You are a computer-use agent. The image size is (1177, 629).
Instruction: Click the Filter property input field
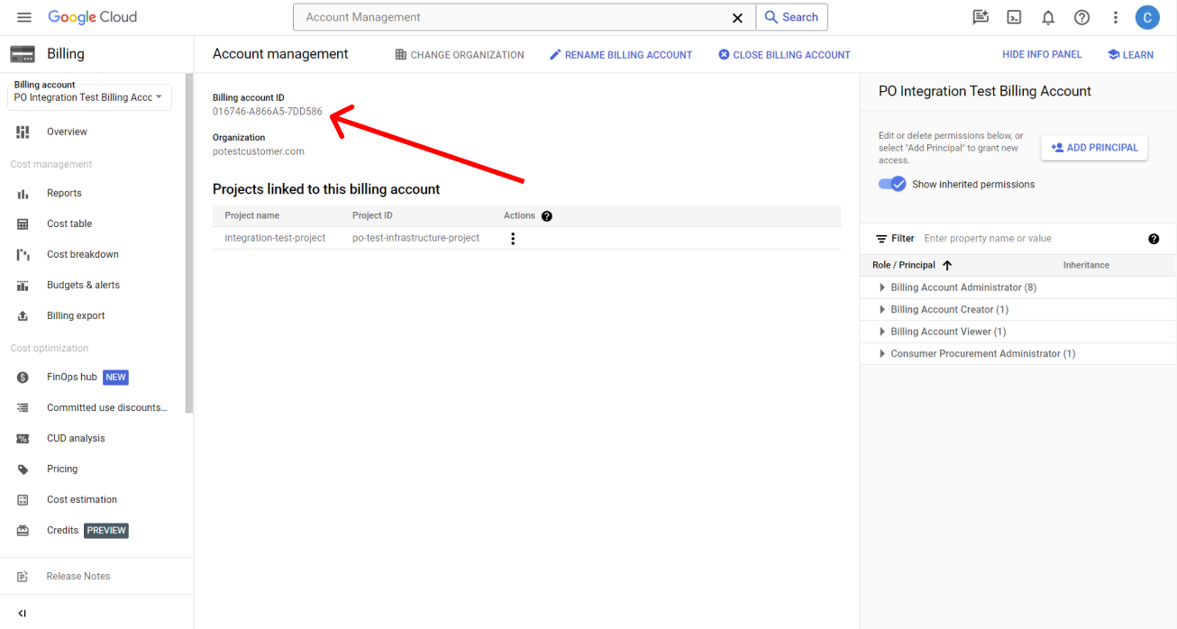tap(1027, 239)
